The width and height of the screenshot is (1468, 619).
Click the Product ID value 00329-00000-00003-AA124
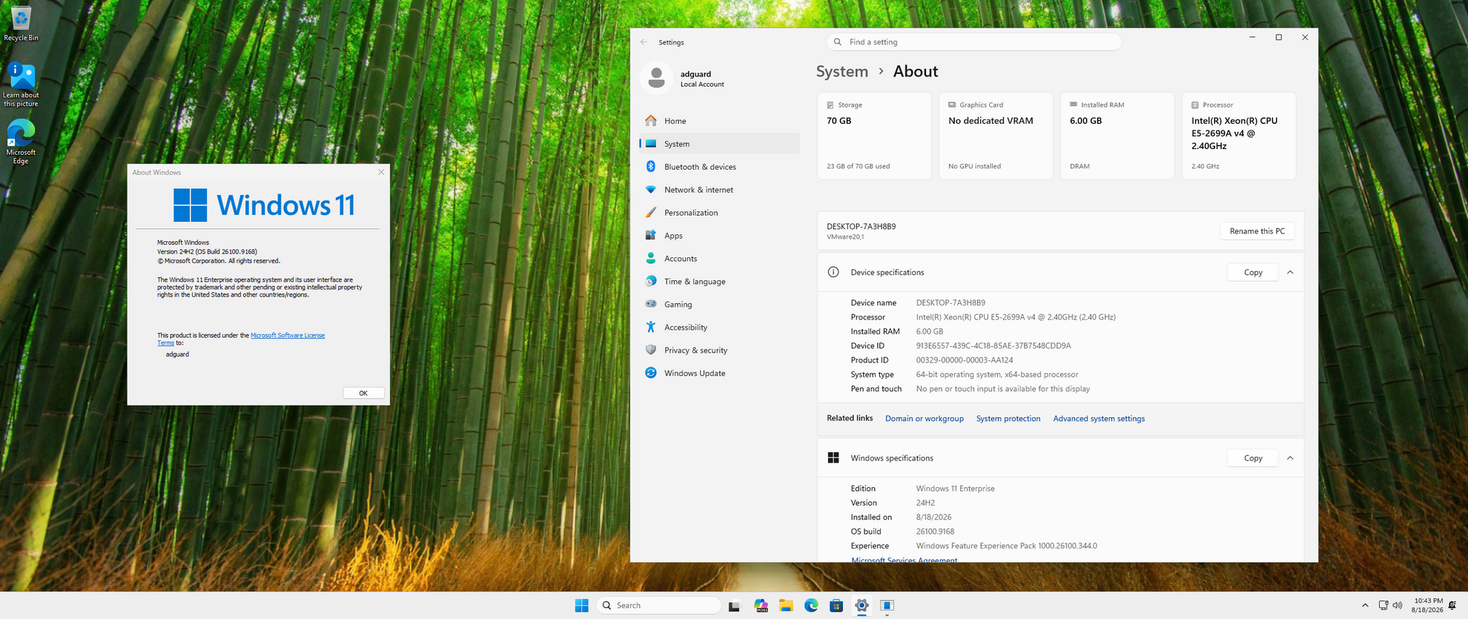coord(965,360)
